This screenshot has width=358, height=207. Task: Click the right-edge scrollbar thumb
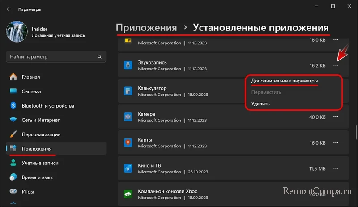click(x=356, y=132)
